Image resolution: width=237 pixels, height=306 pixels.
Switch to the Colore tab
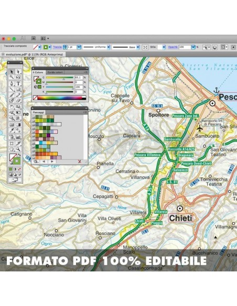coord(38,72)
